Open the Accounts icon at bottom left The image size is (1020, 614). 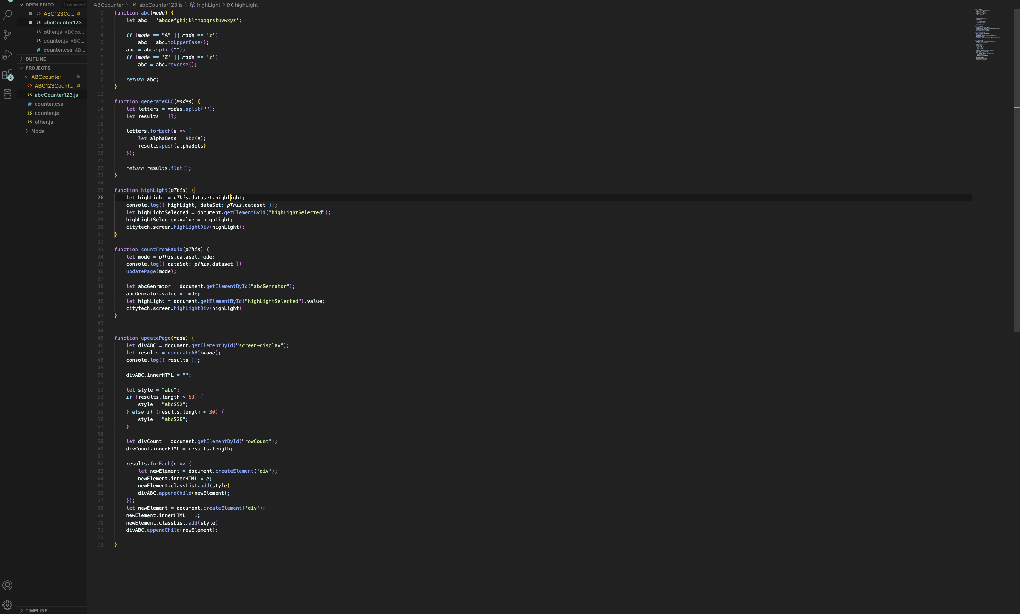[x=7, y=585]
